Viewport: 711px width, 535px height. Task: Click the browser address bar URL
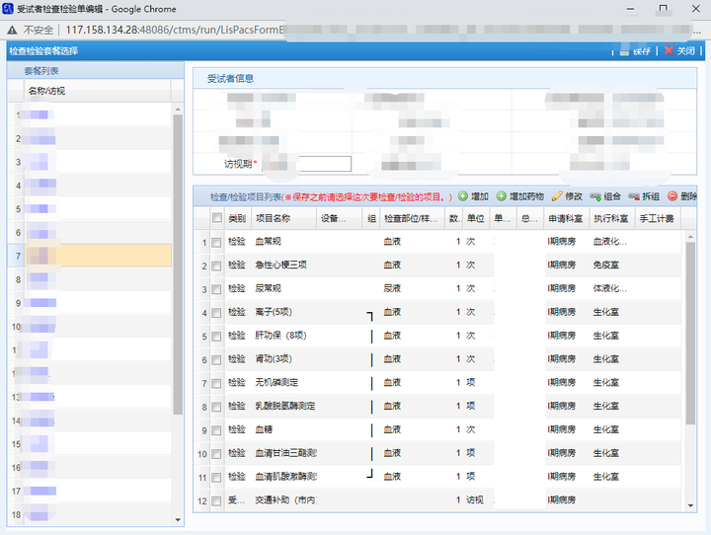pyautogui.click(x=175, y=30)
